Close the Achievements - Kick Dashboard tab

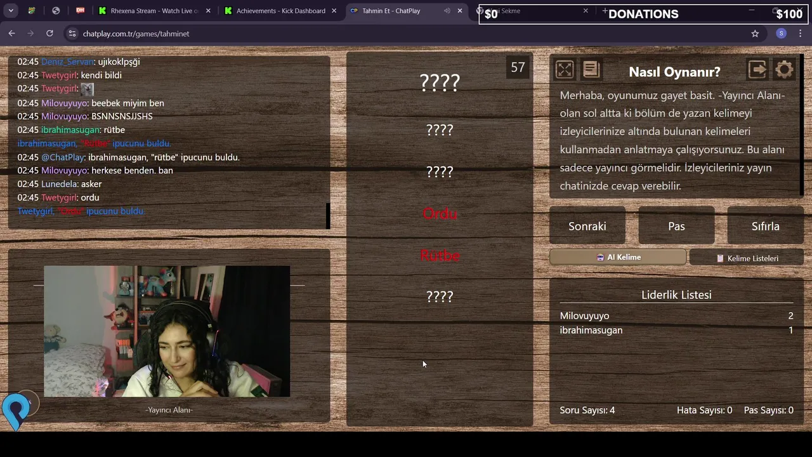tap(334, 11)
